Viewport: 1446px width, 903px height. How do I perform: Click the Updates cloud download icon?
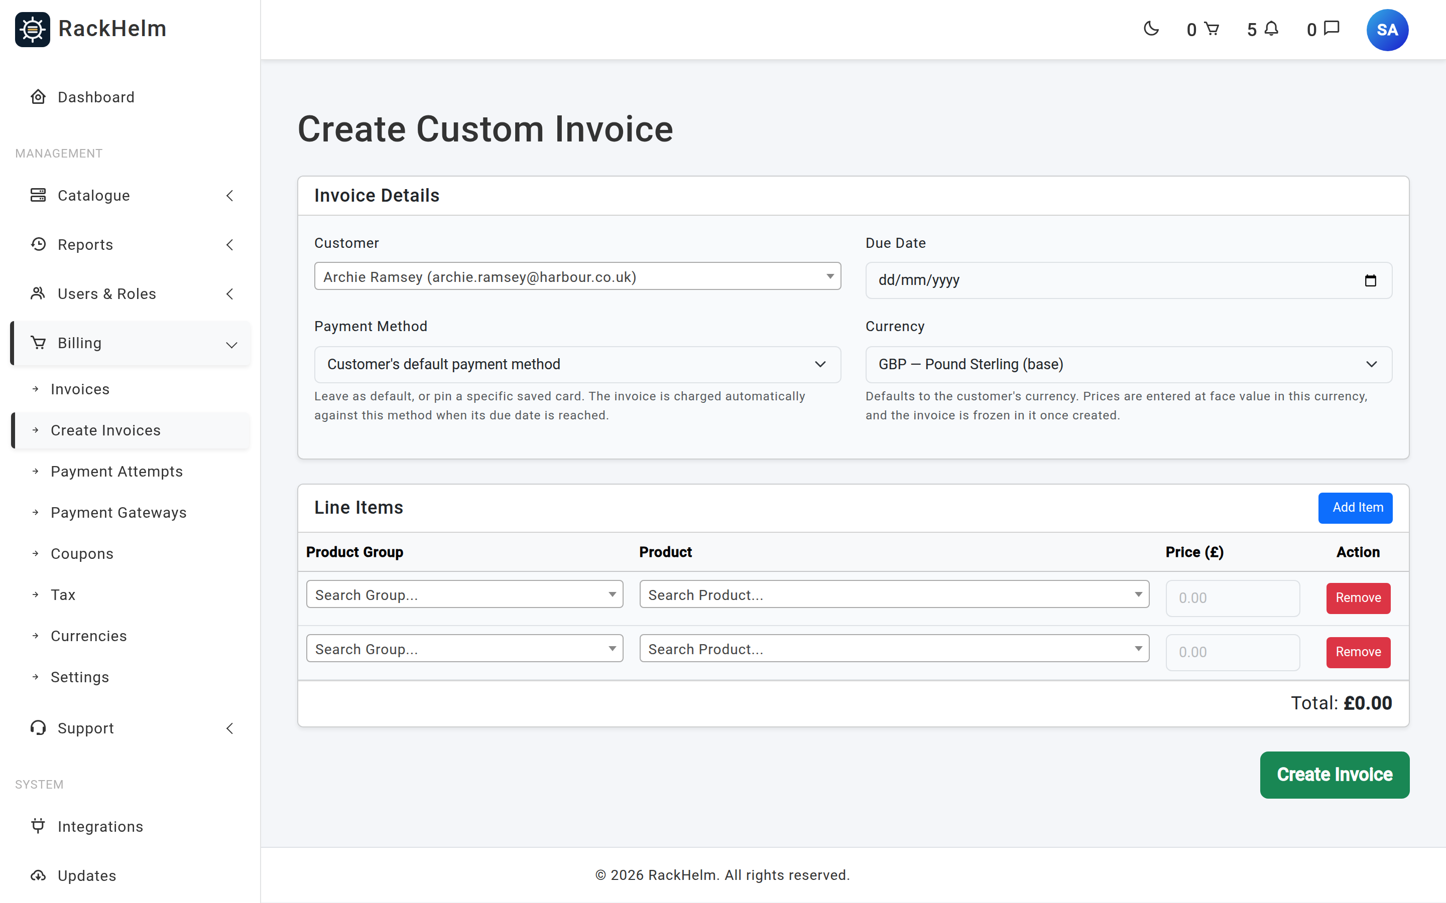(38, 875)
